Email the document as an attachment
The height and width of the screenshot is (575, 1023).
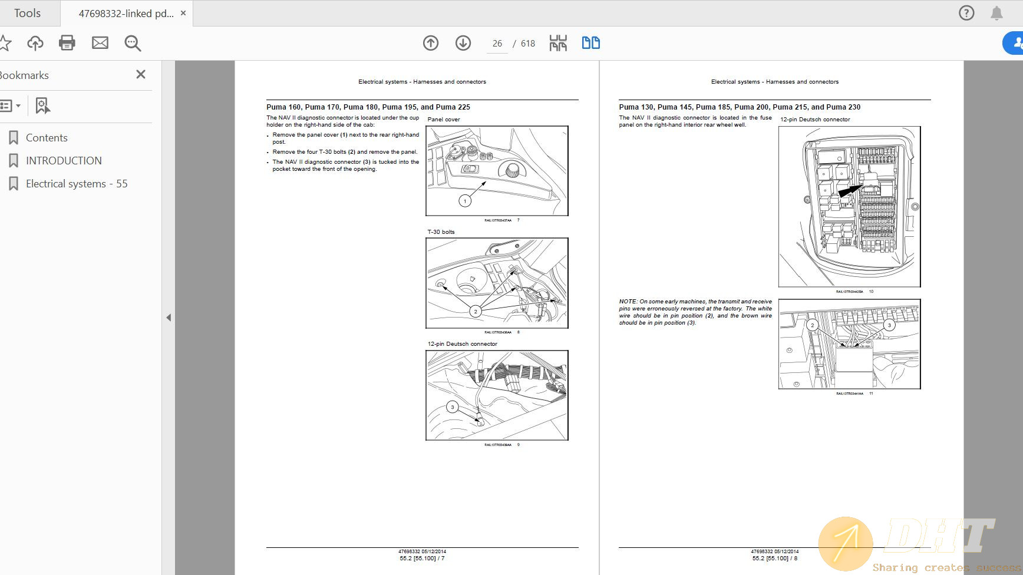click(100, 43)
